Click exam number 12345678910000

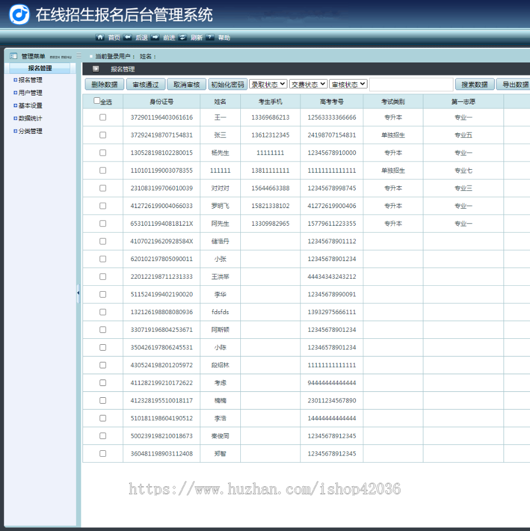(x=332, y=153)
